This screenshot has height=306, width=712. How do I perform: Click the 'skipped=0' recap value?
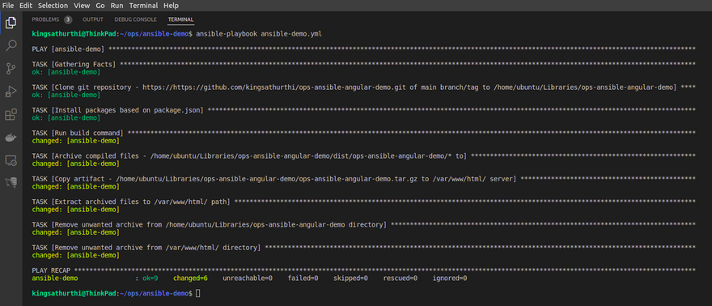[x=350, y=278]
